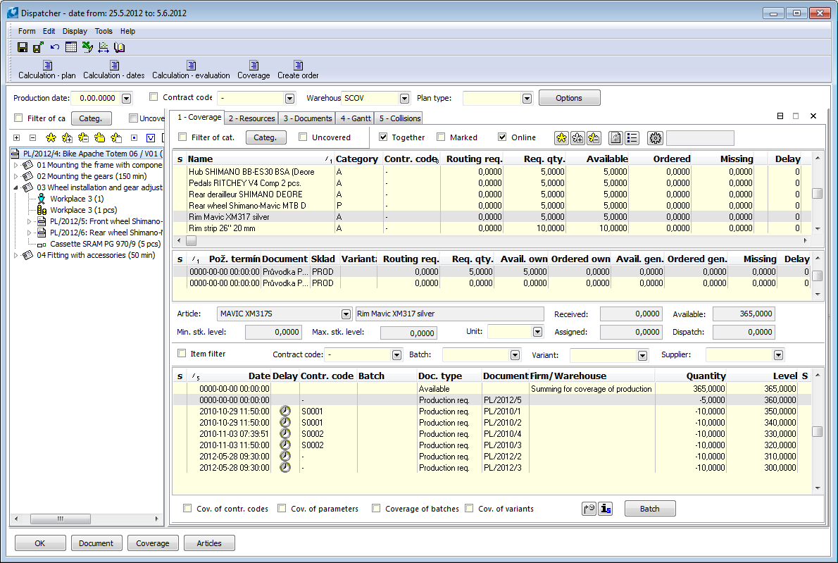This screenshot has width=838, height=563.
Task: Click the blue checkmark box icon above tree
Action: pos(151,137)
